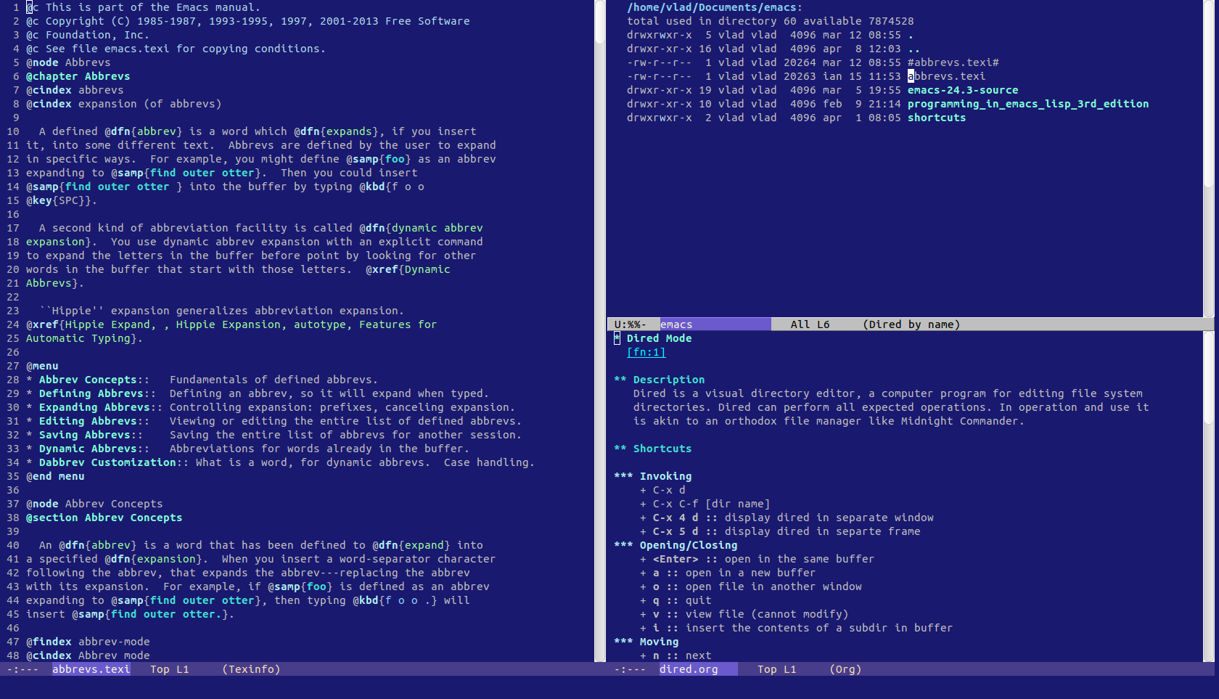Click the (Org) major mode indicator
Image resolution: width=1219 pixels, height=699 pixels.
pos(845,669)
